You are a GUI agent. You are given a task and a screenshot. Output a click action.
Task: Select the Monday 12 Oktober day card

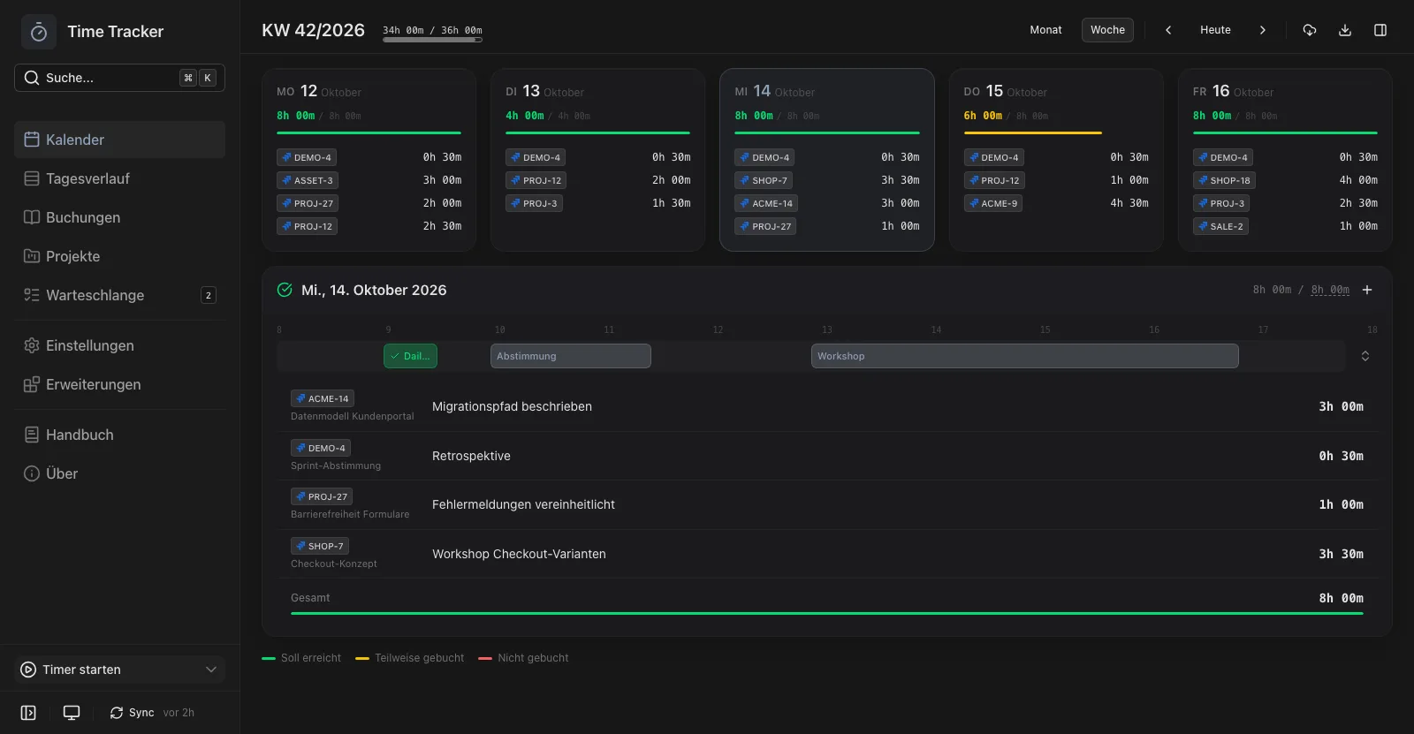(369, 160)
